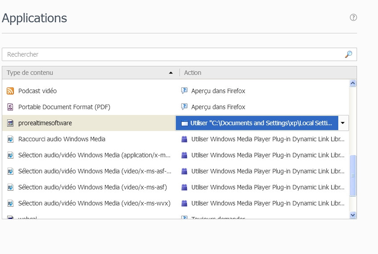Click the Podcast vidéo RSS feed icon
This screenshot has height=254, width=378.
(x=10, y=91)
